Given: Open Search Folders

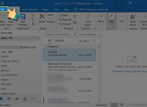Looking at the screenshot, I should 20,93.
